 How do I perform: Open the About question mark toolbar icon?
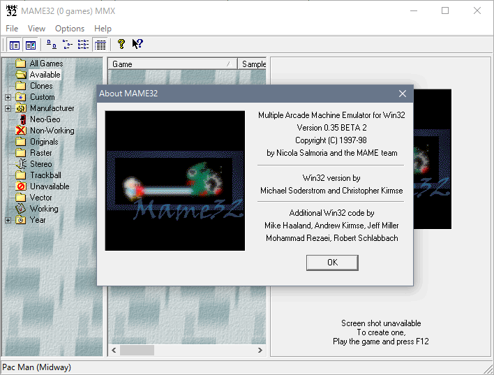121,45
